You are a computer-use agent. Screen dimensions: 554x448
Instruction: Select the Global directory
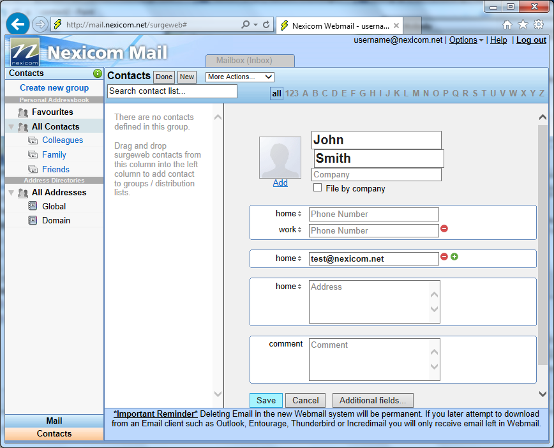[54, 206]
